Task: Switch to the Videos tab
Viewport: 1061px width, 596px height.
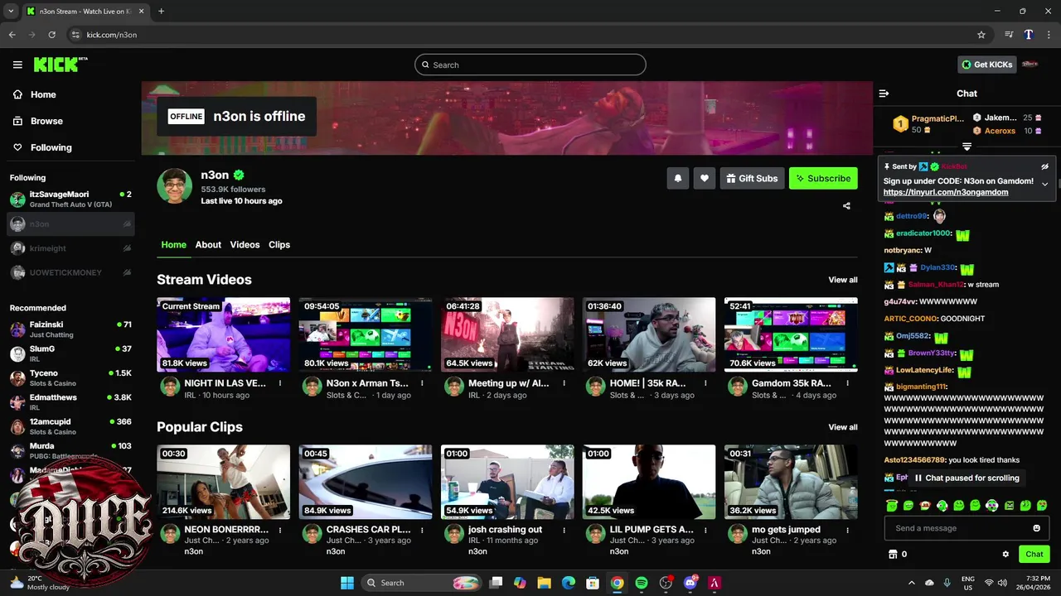Action: [x=245, y=245]
